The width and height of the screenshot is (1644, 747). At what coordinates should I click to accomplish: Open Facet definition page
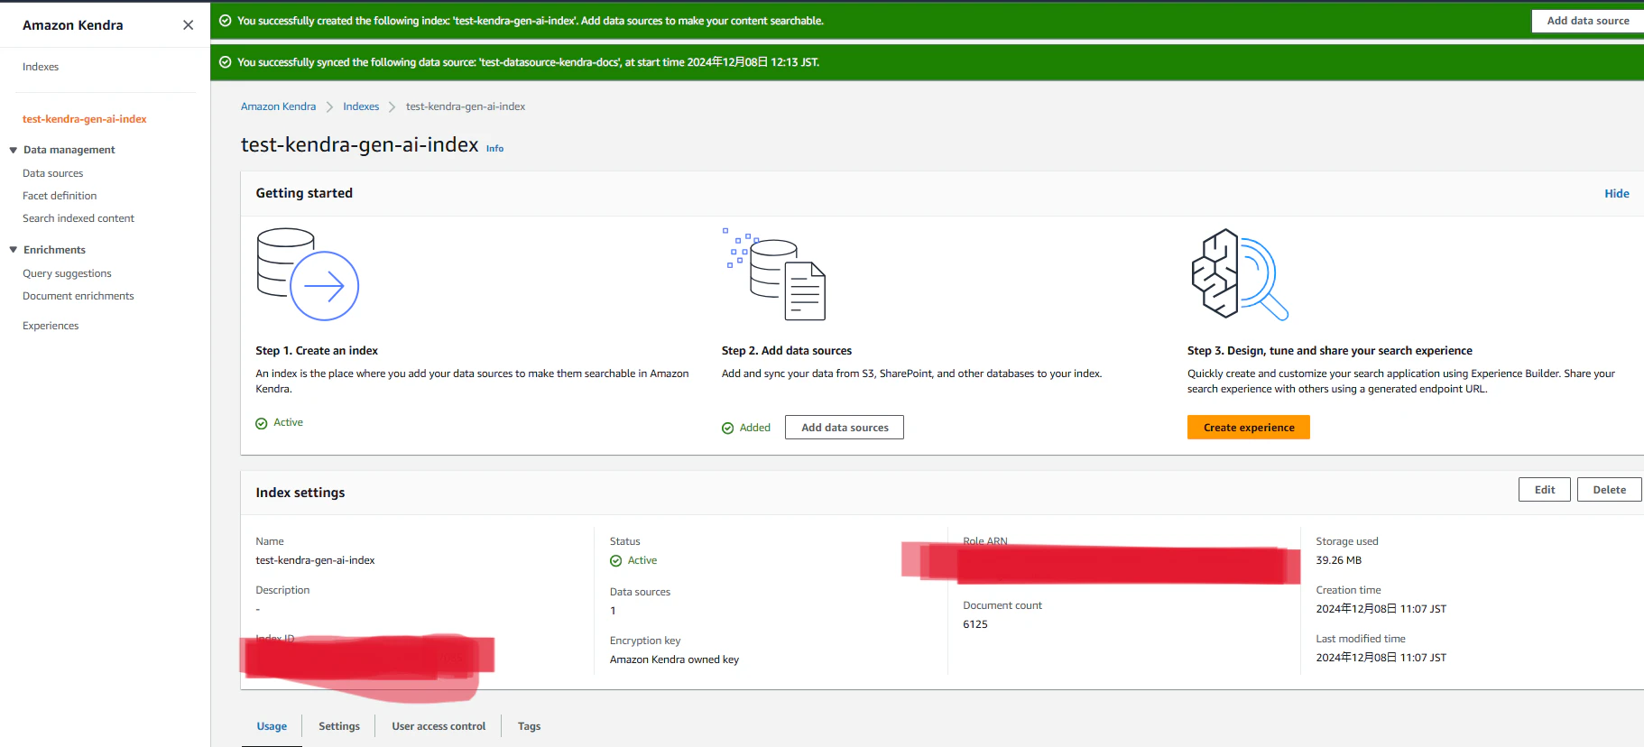[60, 196]
